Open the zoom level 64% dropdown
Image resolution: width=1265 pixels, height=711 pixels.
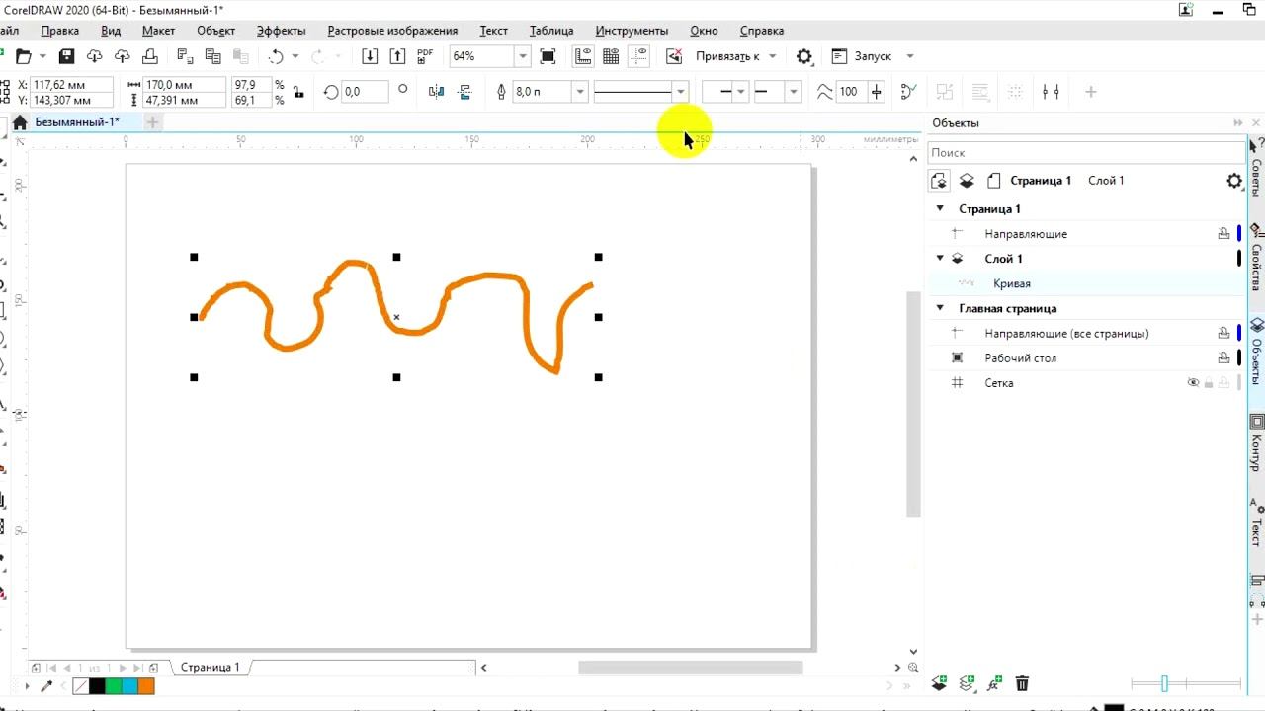523,56
